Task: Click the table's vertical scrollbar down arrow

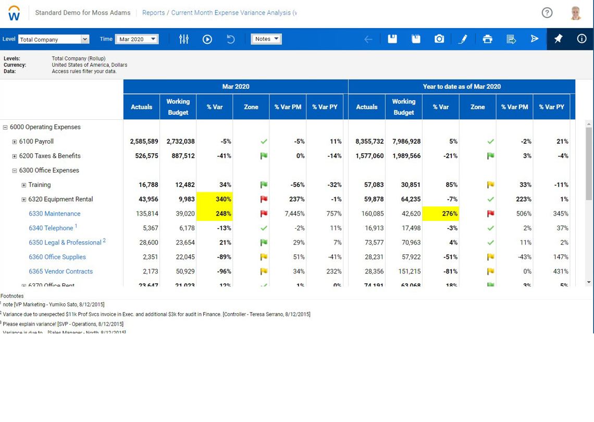Action: 589,282
